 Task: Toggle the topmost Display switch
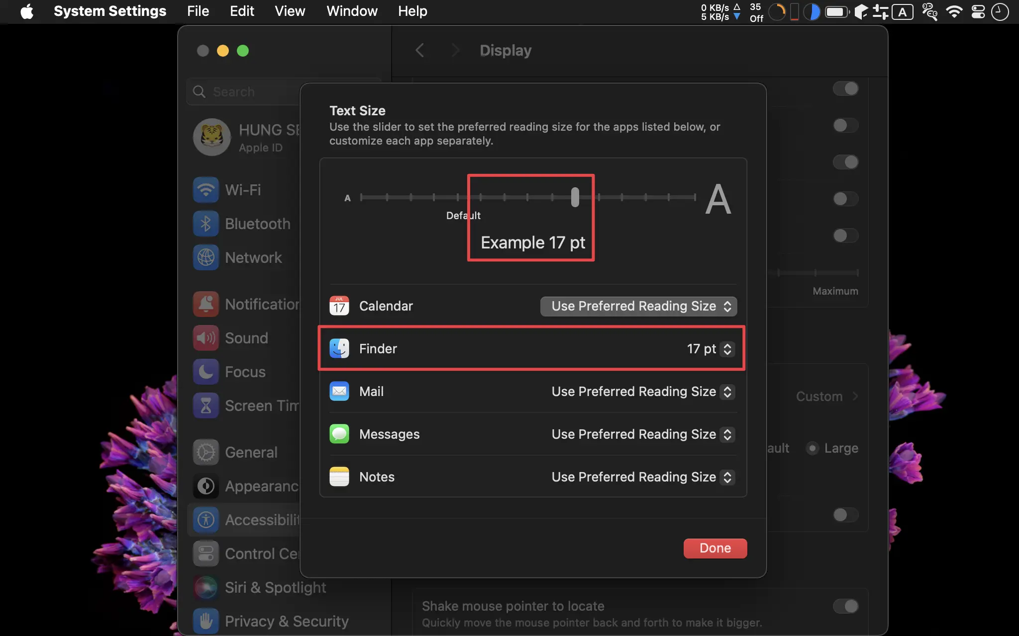(x=845, y=88)
